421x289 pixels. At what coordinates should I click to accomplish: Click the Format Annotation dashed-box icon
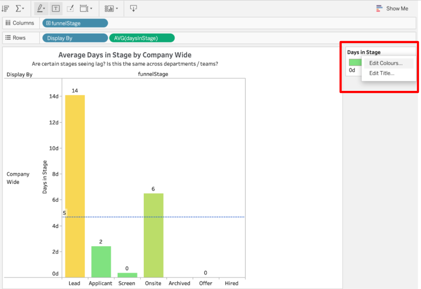pos(70,8)
